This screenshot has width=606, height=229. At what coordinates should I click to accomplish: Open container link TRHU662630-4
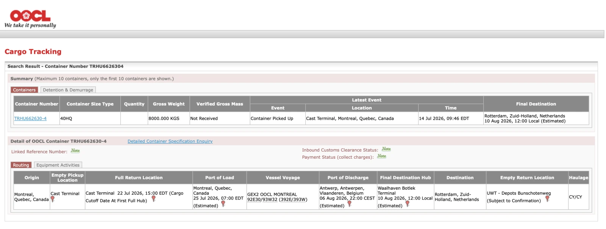coord(30,118)
